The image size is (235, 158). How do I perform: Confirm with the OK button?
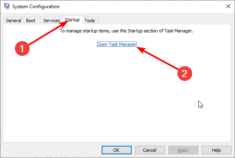(x=116, y=150)
